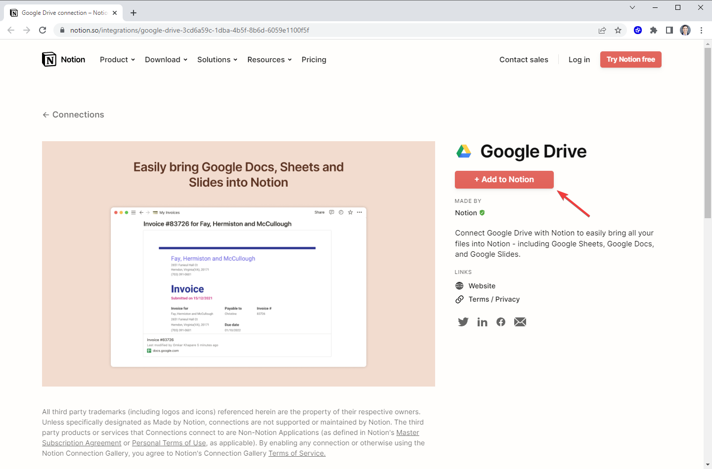This screenshot has width=712, height=469.
Task: Click the Terms / Privacy chain-link icon
Action: 460,299
